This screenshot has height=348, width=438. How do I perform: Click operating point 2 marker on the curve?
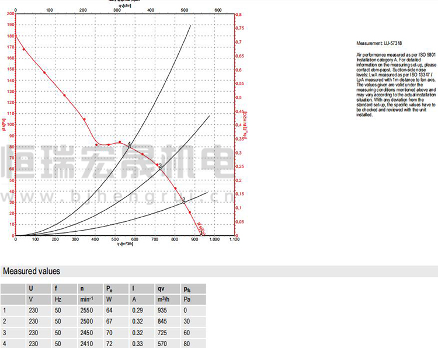pyautogui.click(x=184, y=201)
